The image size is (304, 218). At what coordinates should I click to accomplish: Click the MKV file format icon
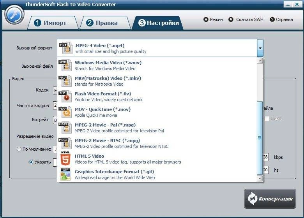point(65,81)
